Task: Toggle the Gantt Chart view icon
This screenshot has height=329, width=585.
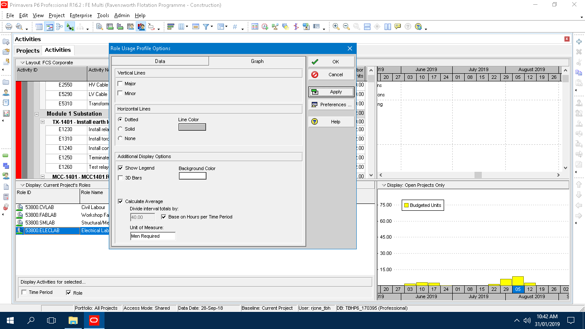Action: coord(50,27)
